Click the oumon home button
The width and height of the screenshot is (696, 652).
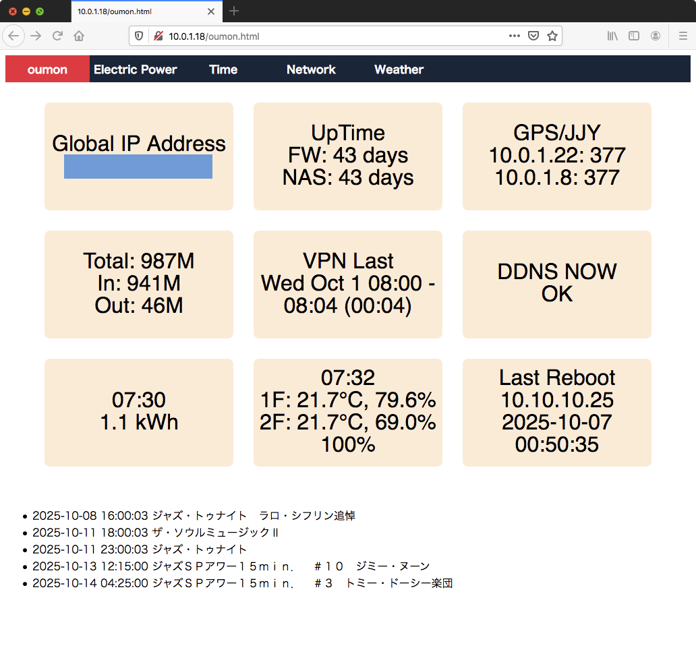point(47,69)
